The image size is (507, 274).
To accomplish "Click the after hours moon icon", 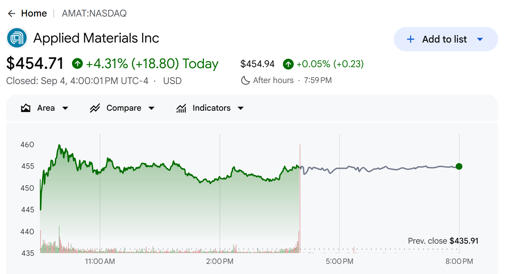I will (245, 80).
